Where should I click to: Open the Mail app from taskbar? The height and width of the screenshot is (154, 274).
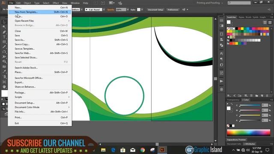tap(133, 150)
